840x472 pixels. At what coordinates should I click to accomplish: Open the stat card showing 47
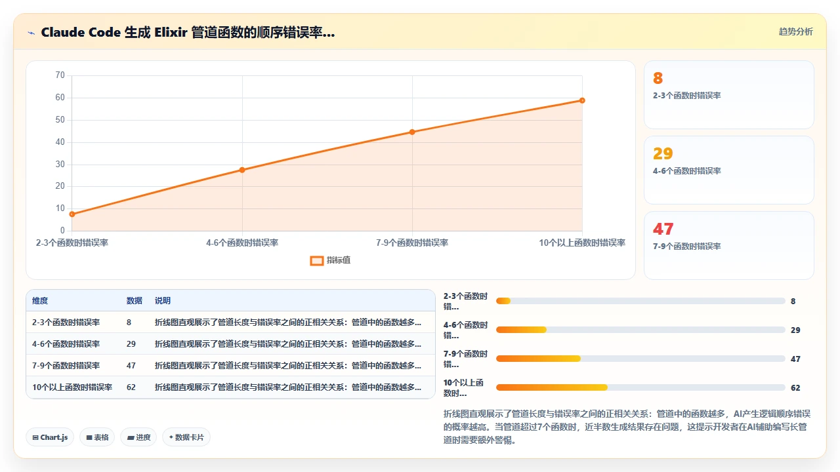(729, 246)
